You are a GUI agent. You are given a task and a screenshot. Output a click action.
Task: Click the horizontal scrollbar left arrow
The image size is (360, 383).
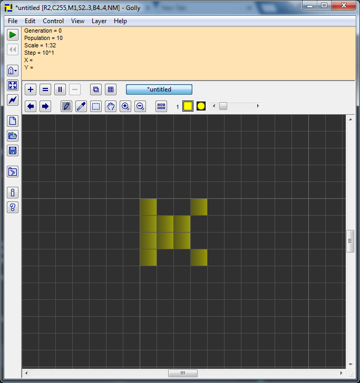tap(26, 373)
